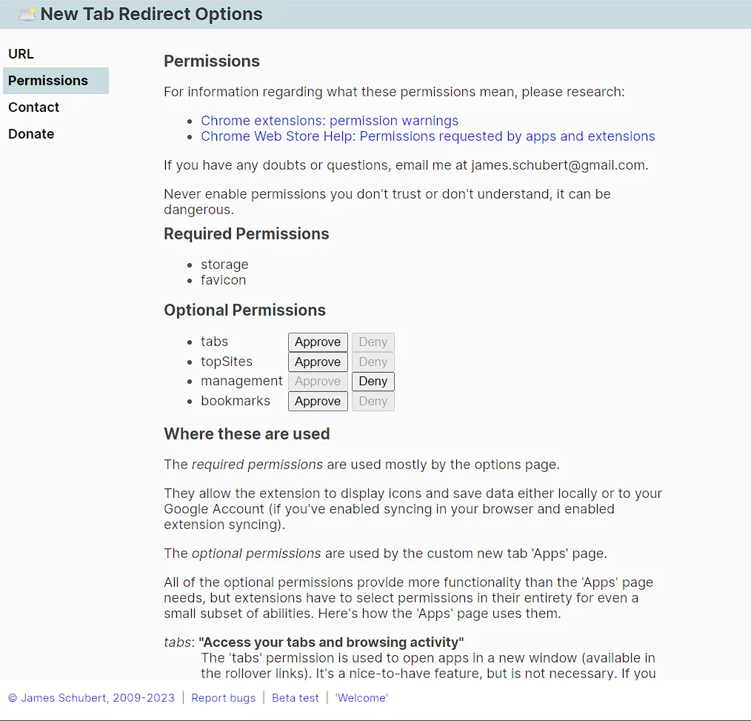
Task: Click the disabled Deny button for tabs
Action: point(373,342)
